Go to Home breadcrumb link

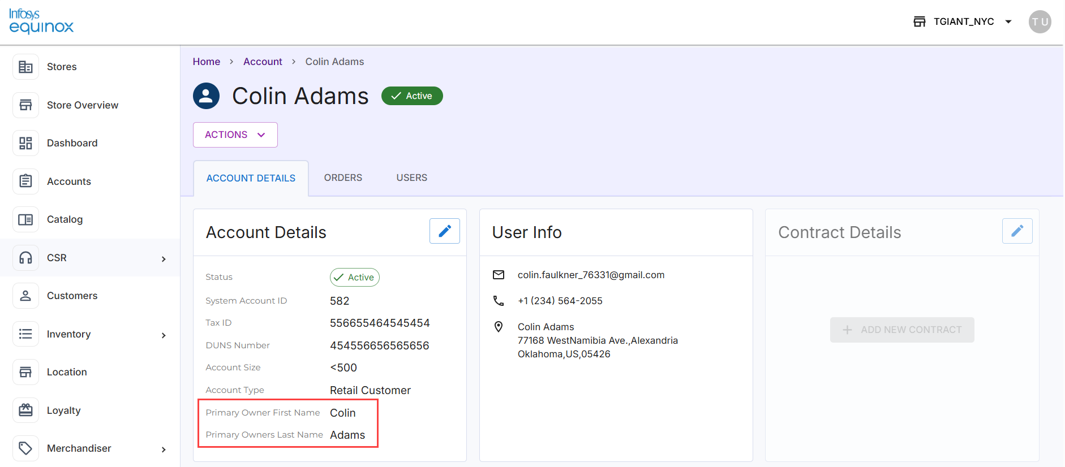pos(207,62)
